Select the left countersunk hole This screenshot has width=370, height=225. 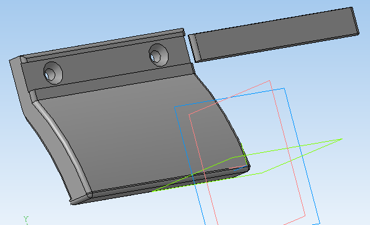(53, 73)
